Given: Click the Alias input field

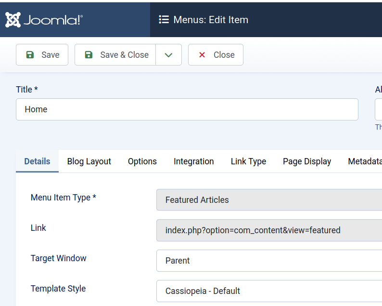Looking at the screenshot, I should click(378, 109).
